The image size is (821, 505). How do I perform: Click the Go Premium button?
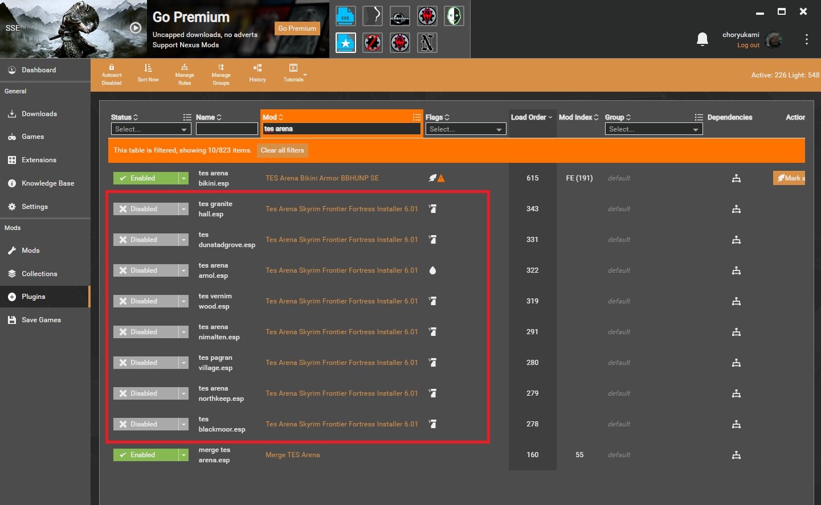[x=297, y=28]
